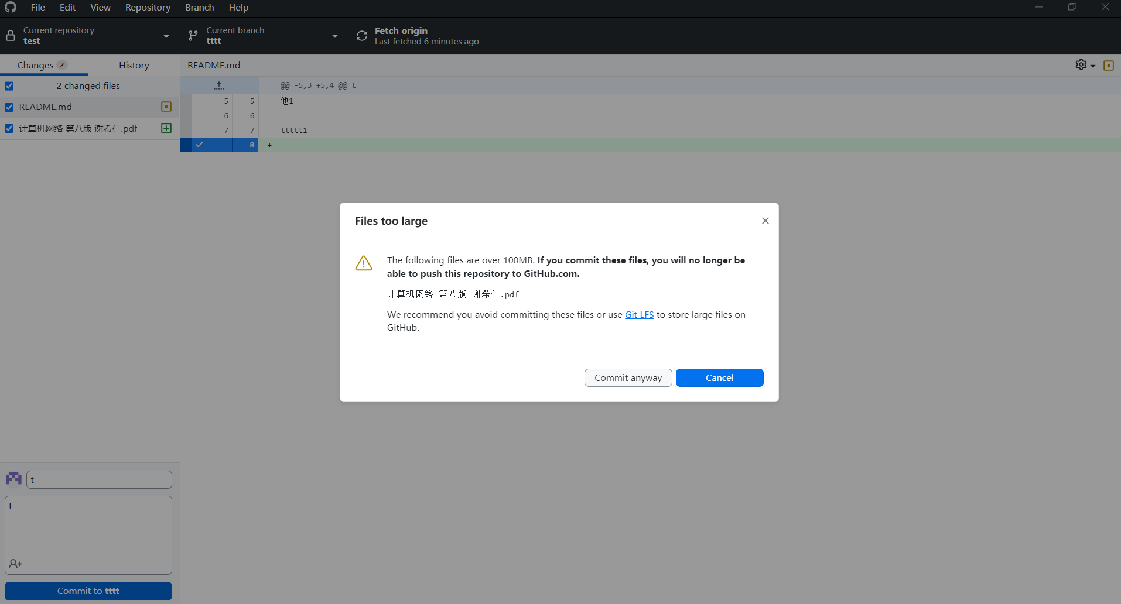This screenshot has height=604, width=1121.
Task: Click the pdf filename in the dialog
Action: 453,294
